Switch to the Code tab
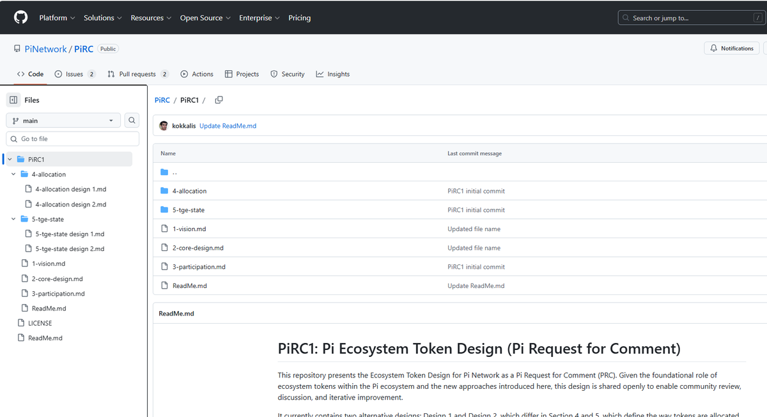 30,74
